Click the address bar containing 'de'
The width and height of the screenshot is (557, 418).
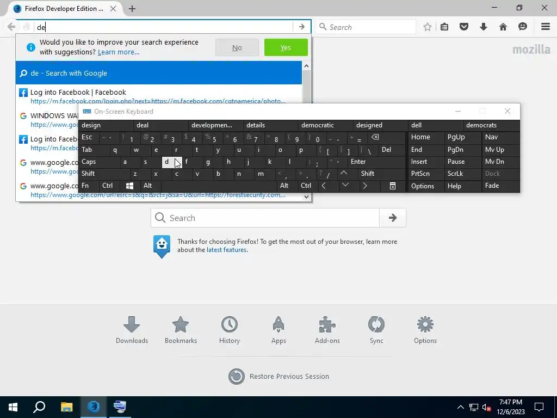[x=163, y=27]
